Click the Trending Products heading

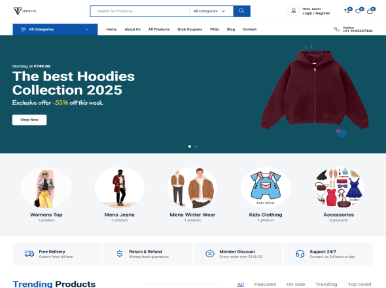54,284
